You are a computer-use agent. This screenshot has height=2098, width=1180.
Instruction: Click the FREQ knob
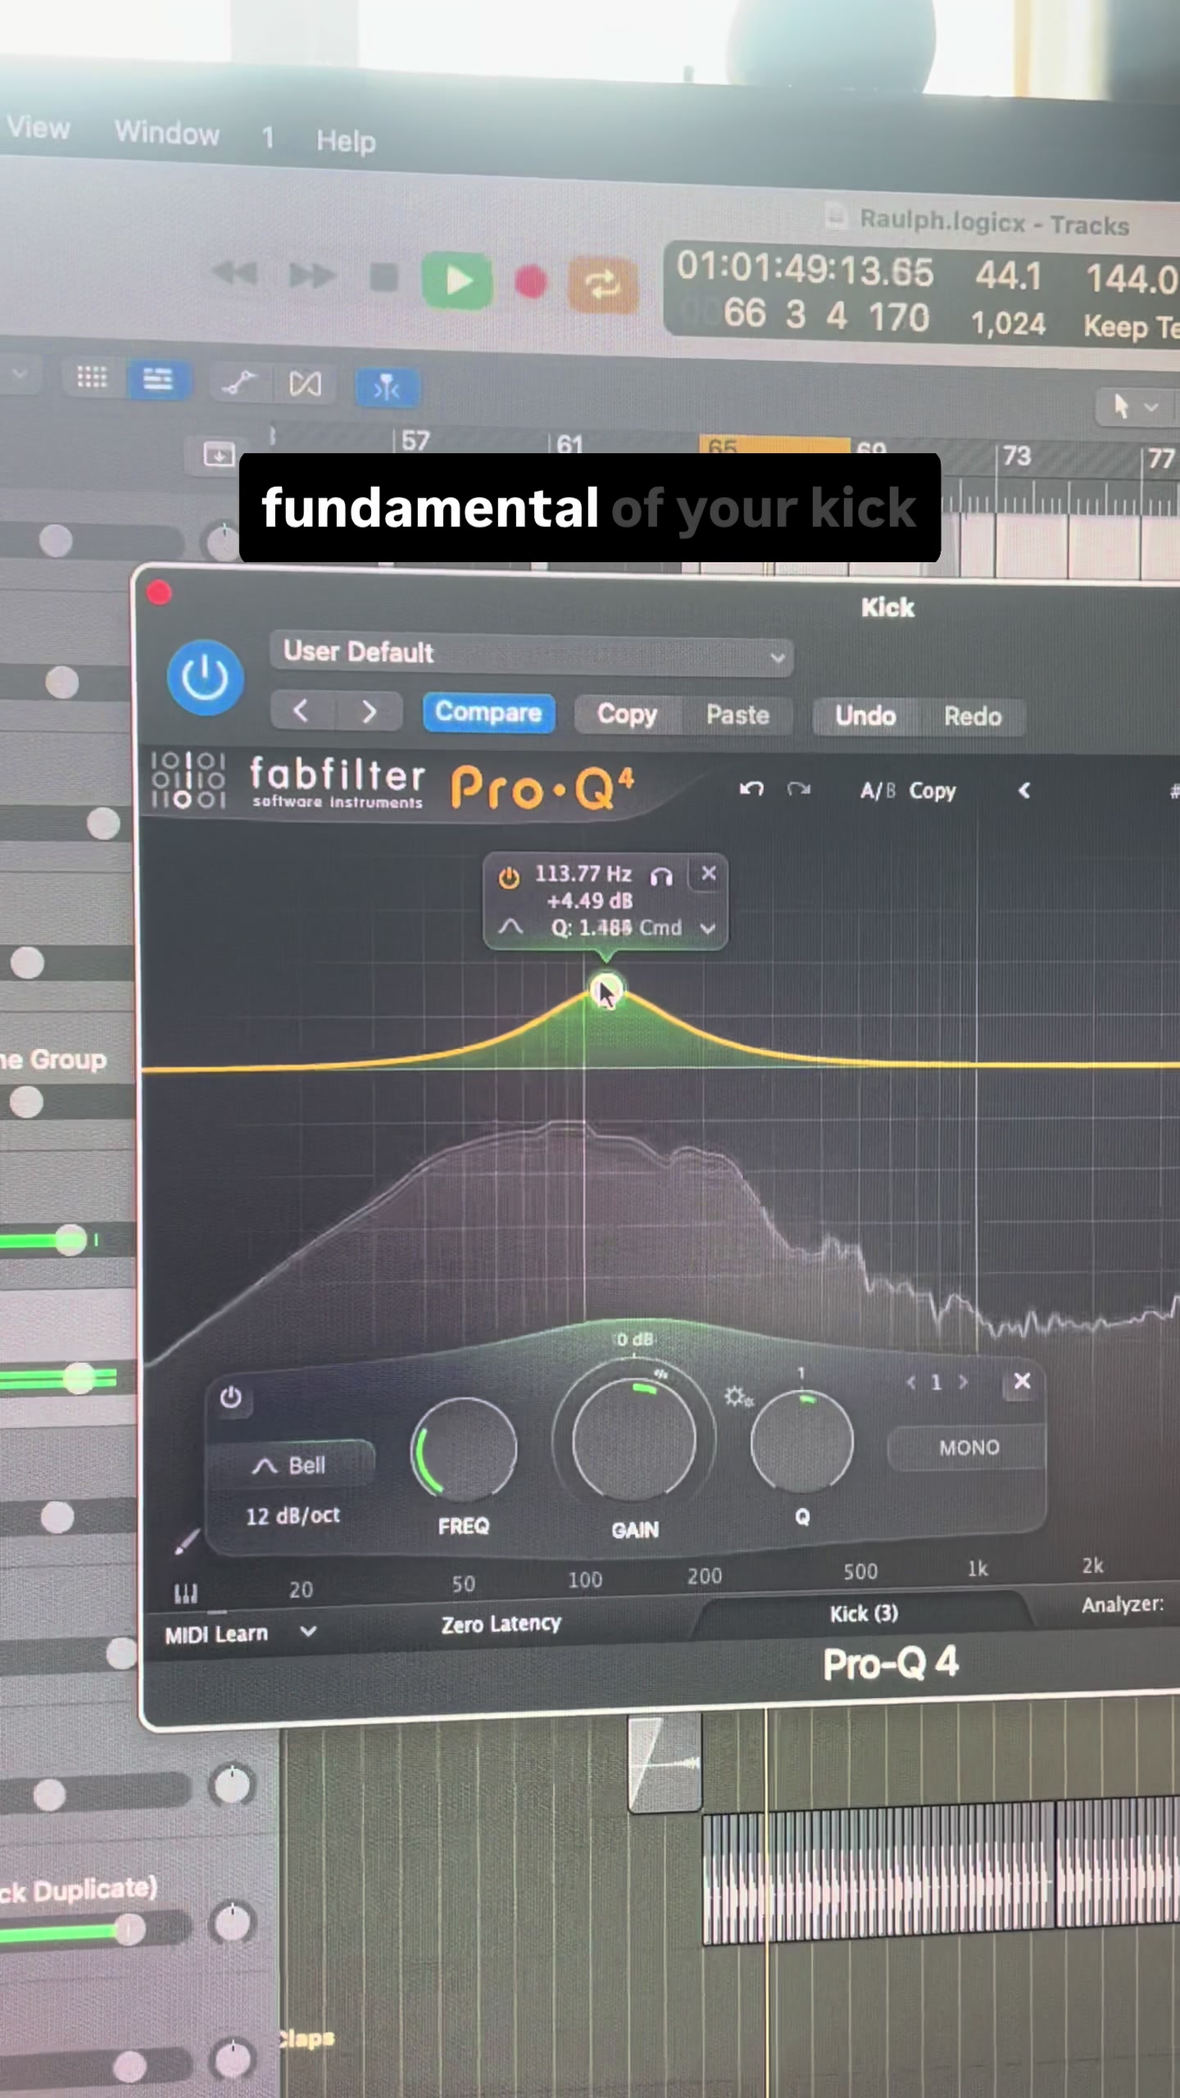tap(464, 1450)
